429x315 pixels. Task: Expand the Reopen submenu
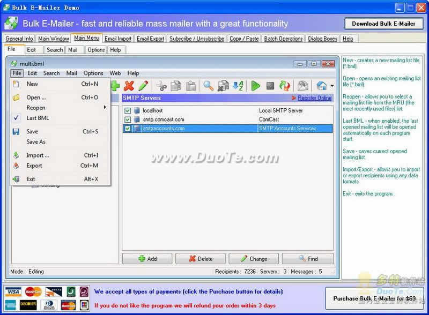(x=60, y=108)
